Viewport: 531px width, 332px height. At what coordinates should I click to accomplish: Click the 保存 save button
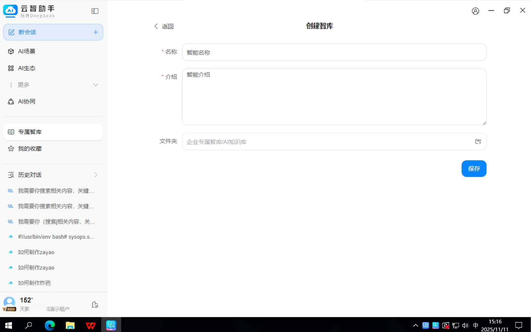click(474, 169)
